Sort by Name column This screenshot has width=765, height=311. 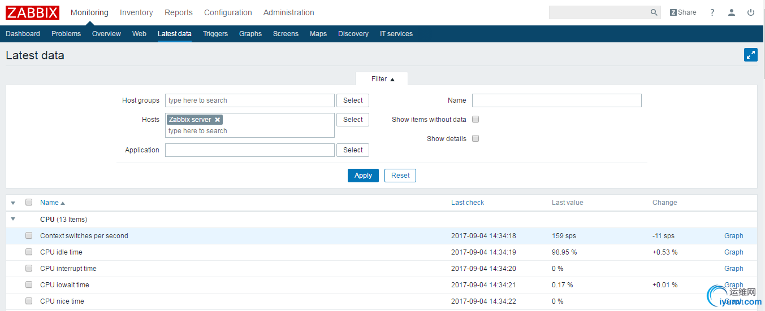[x=52, y=203]
